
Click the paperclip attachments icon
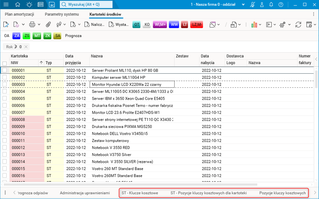(48, 24)
